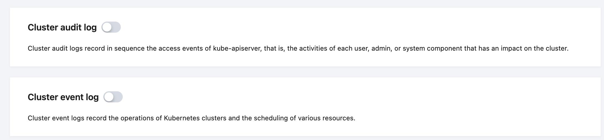Screen dimensions: 604x140
Task: Click empty space in Cluster event log card
Action: [x=360, y=97]
